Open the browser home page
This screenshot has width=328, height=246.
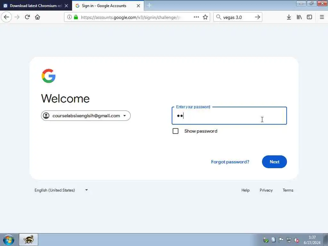(x=37, y=17)
